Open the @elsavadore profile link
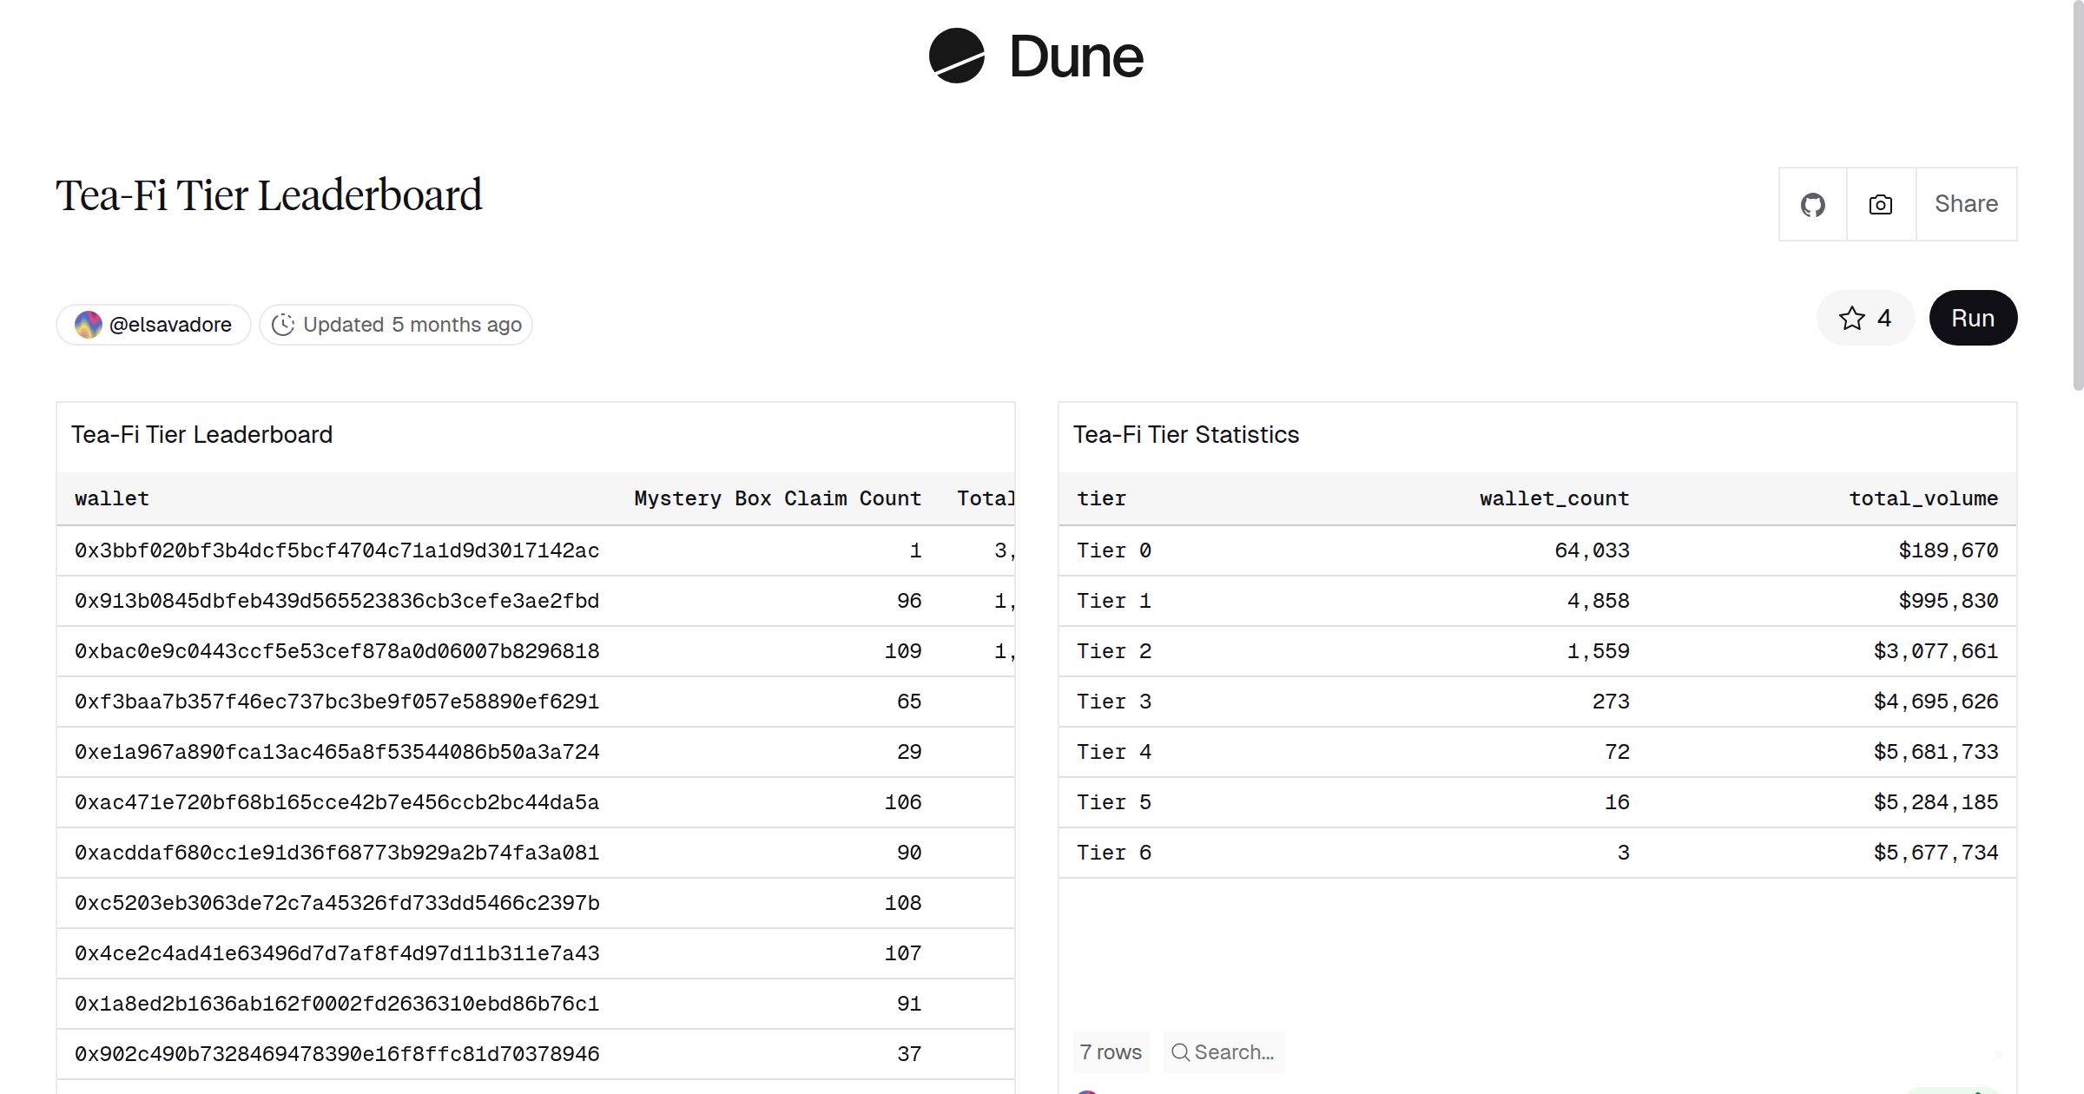This screenshot has width=2084, height=1094. coord(170,325)
